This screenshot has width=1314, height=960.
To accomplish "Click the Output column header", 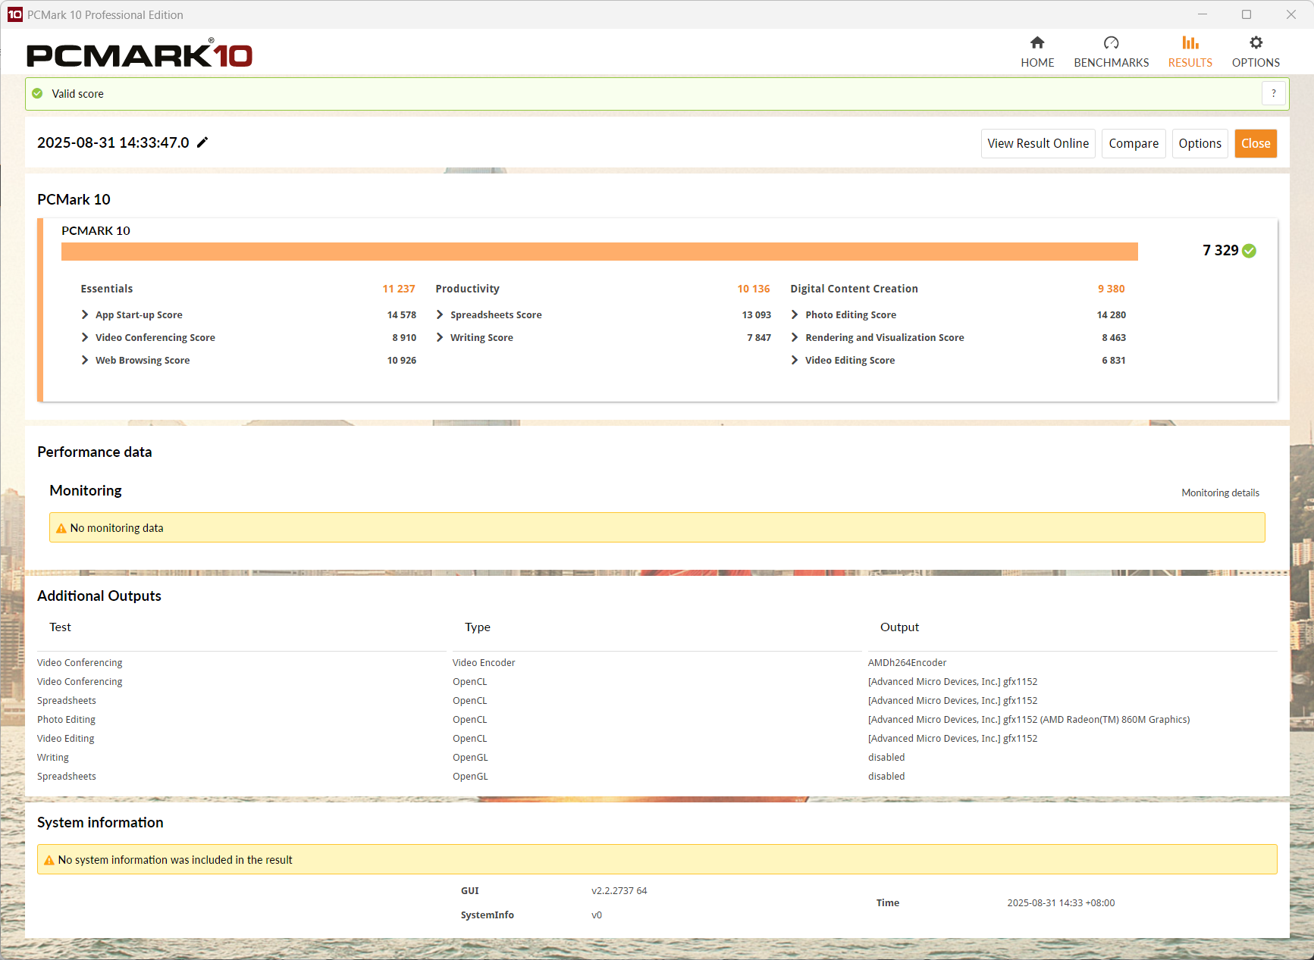I will click(x=899, y=627).
